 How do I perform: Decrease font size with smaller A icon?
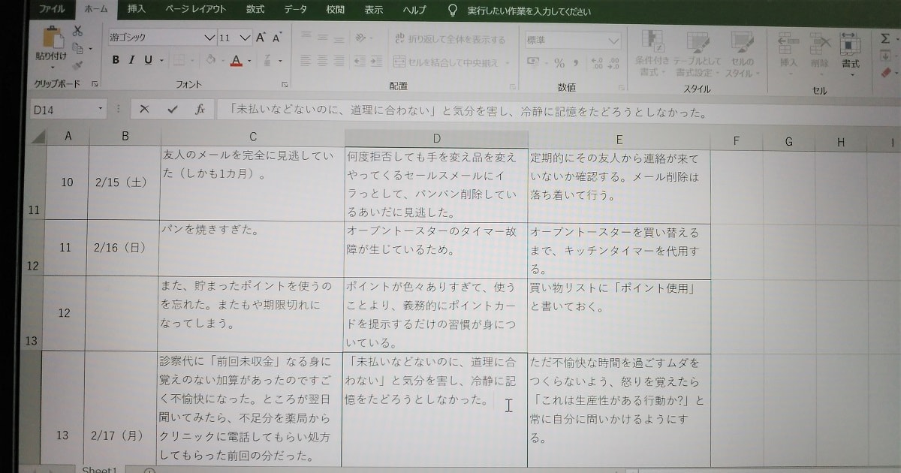pyautogui.click(x=276, y=37)
